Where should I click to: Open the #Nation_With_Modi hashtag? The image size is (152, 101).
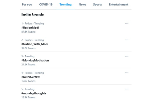(x=35, y=44)
